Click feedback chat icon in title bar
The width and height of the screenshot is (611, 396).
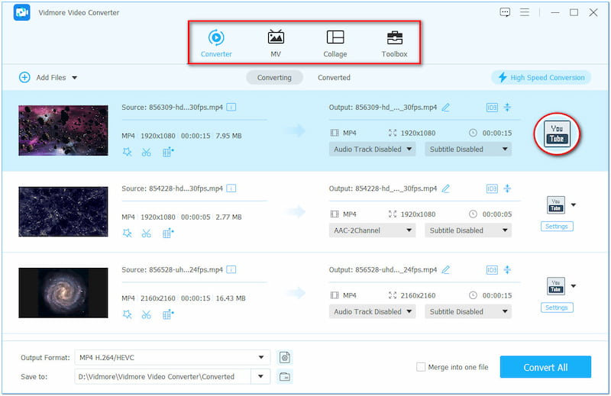(x=505, y=12)
